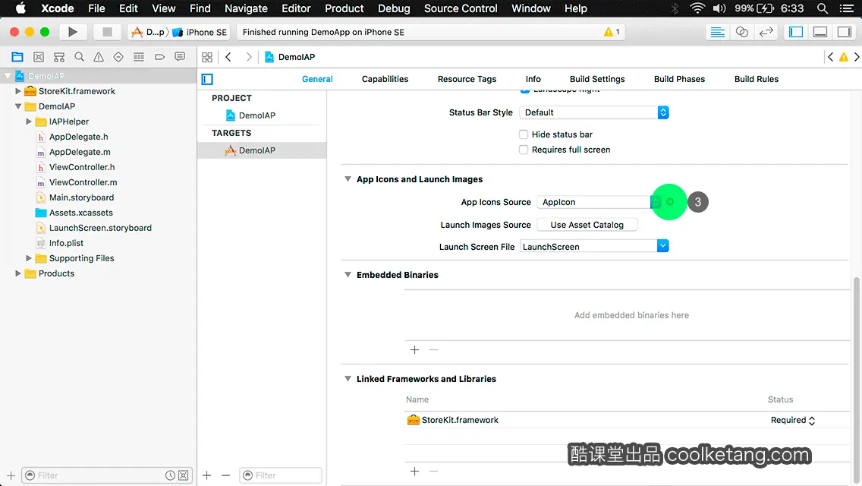The height and width of the screenshot is (486, 862).
Task: Click the warning indicator in activity bar
Action: [x=612, y=32]
